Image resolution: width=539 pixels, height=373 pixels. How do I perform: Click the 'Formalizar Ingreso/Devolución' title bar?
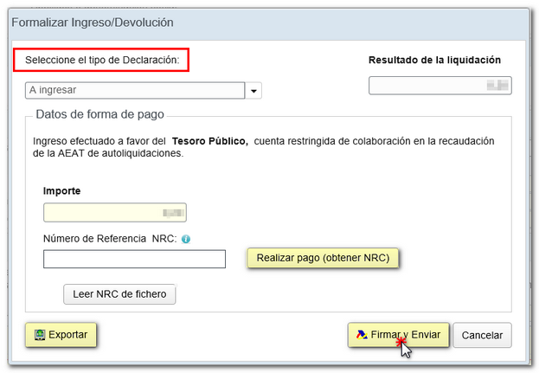coord(92,22)
